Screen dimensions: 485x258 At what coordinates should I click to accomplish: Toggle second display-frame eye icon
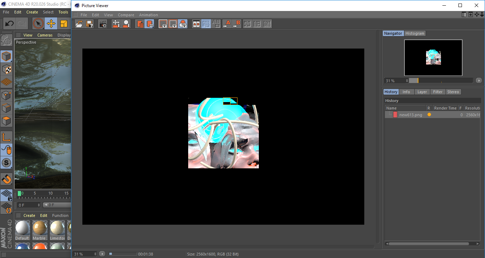click(173, 24)
